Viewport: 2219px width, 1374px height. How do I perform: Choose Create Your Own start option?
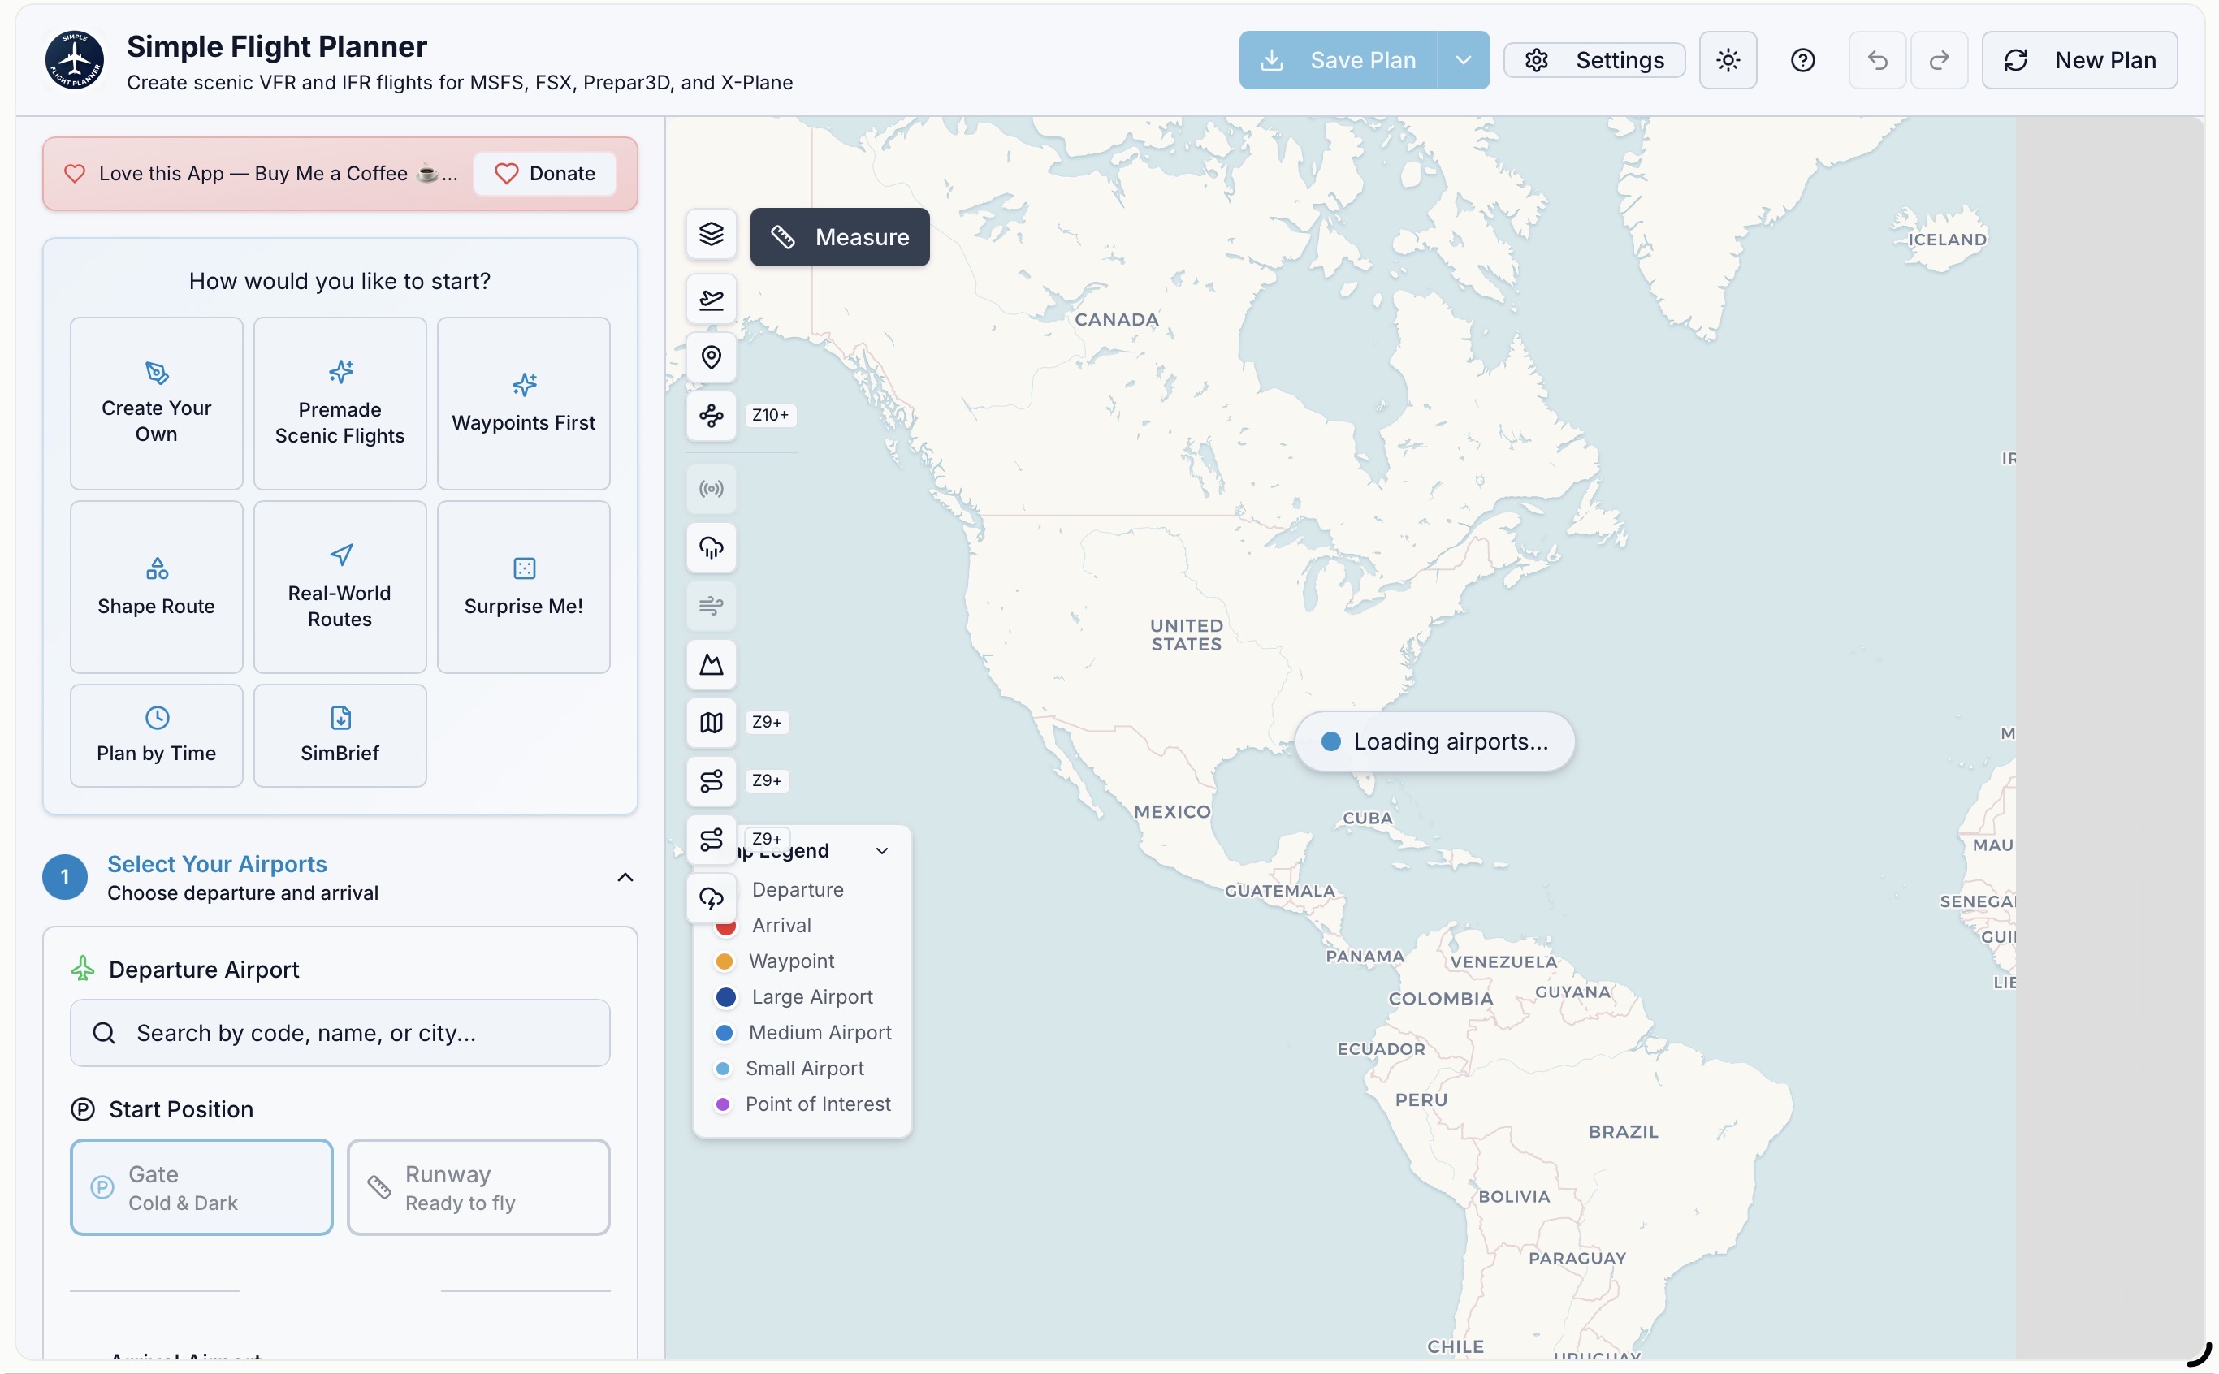156,404
